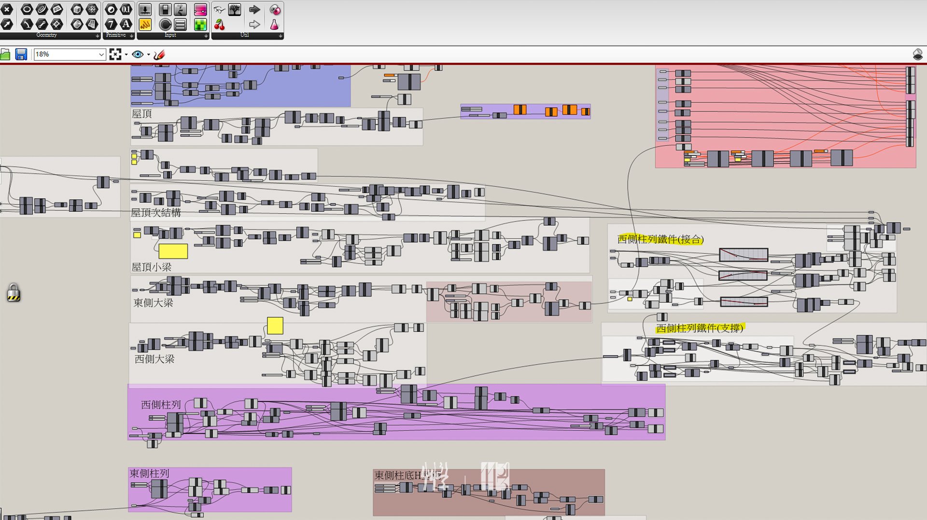This screenshot has height=520, width=927.
Task: Click the Primitive panel label
Action: click(115, 35)
